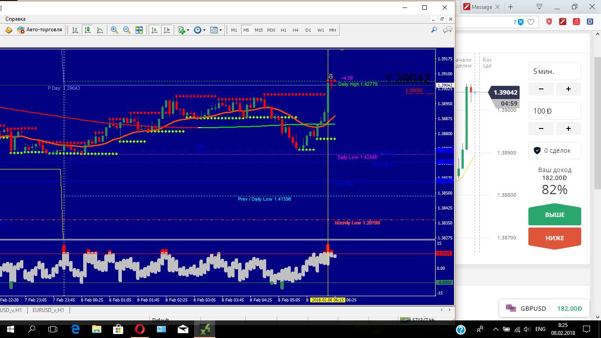This screenshot has height=338, width=601.
Task: Switch chart to line chart mode
Action: click(100, 30)
